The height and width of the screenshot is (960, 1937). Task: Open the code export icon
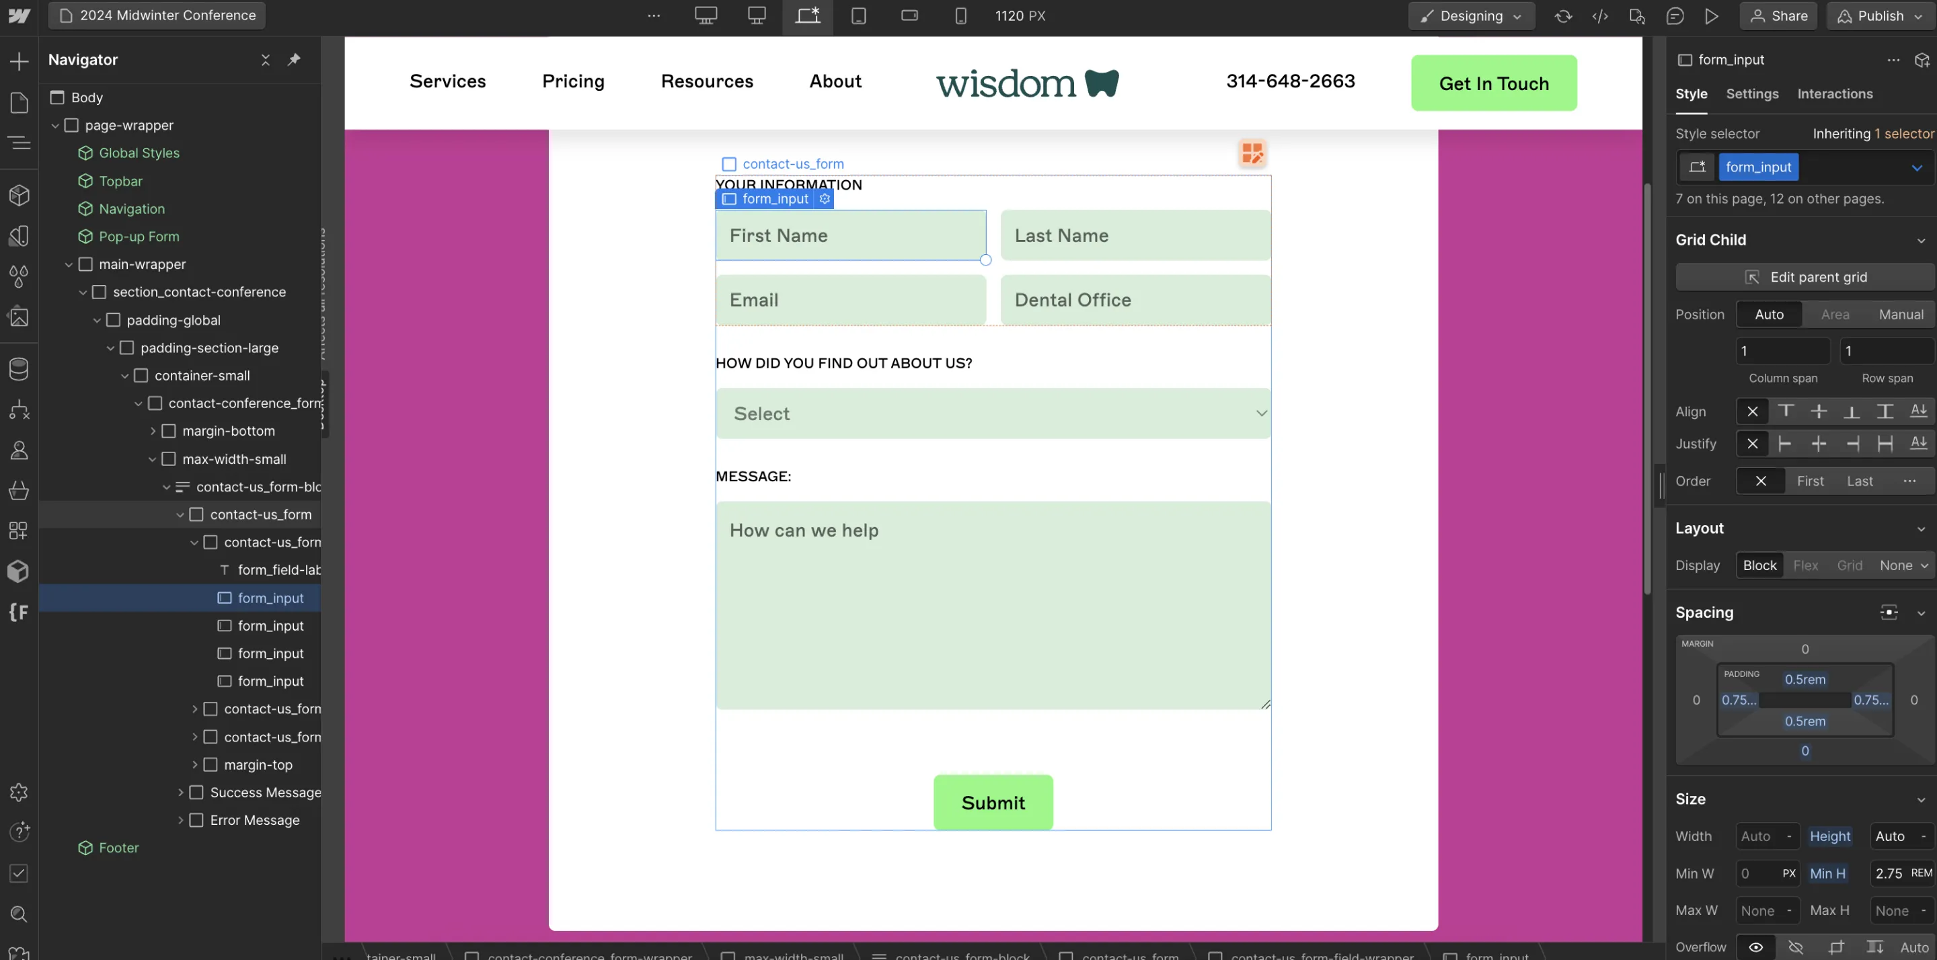[x=1600, y=15]
